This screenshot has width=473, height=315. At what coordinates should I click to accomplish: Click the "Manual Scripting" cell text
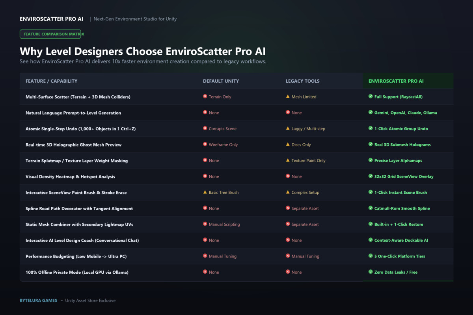pos(224,224)
